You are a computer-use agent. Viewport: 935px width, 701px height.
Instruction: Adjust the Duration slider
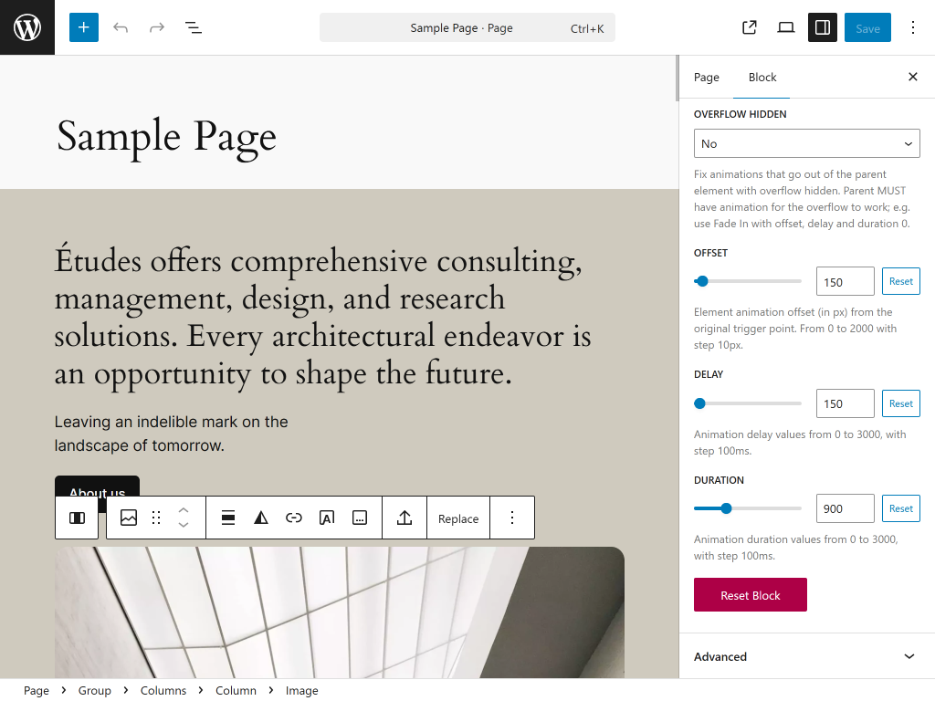(x=727, y=508)
